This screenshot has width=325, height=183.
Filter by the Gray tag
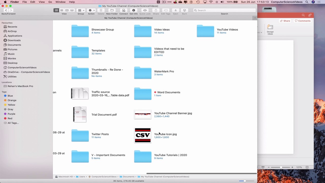[x=10, y=109]
